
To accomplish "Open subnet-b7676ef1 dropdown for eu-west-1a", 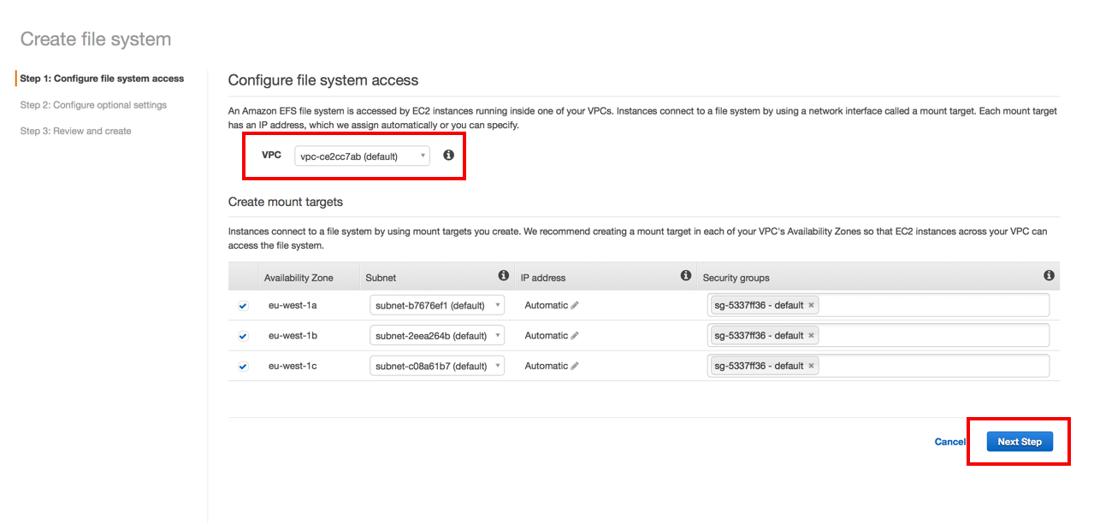I will point(437,306).
